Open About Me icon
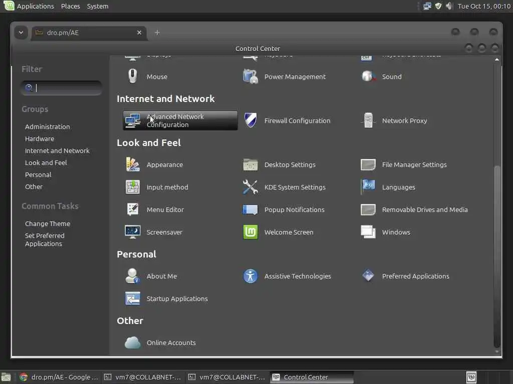 pos(132,276)
